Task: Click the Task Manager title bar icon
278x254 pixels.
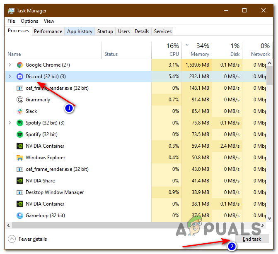Action: pyautogui.click(x=11, y=11)
